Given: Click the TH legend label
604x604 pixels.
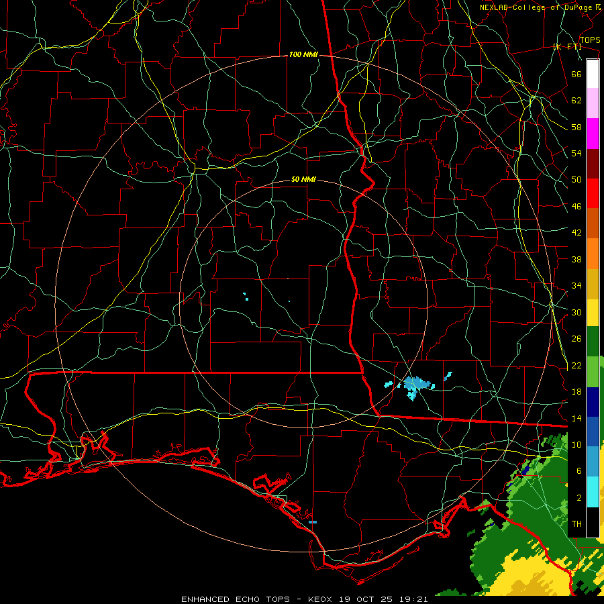Looking at the screenshot, I should 576,524.
